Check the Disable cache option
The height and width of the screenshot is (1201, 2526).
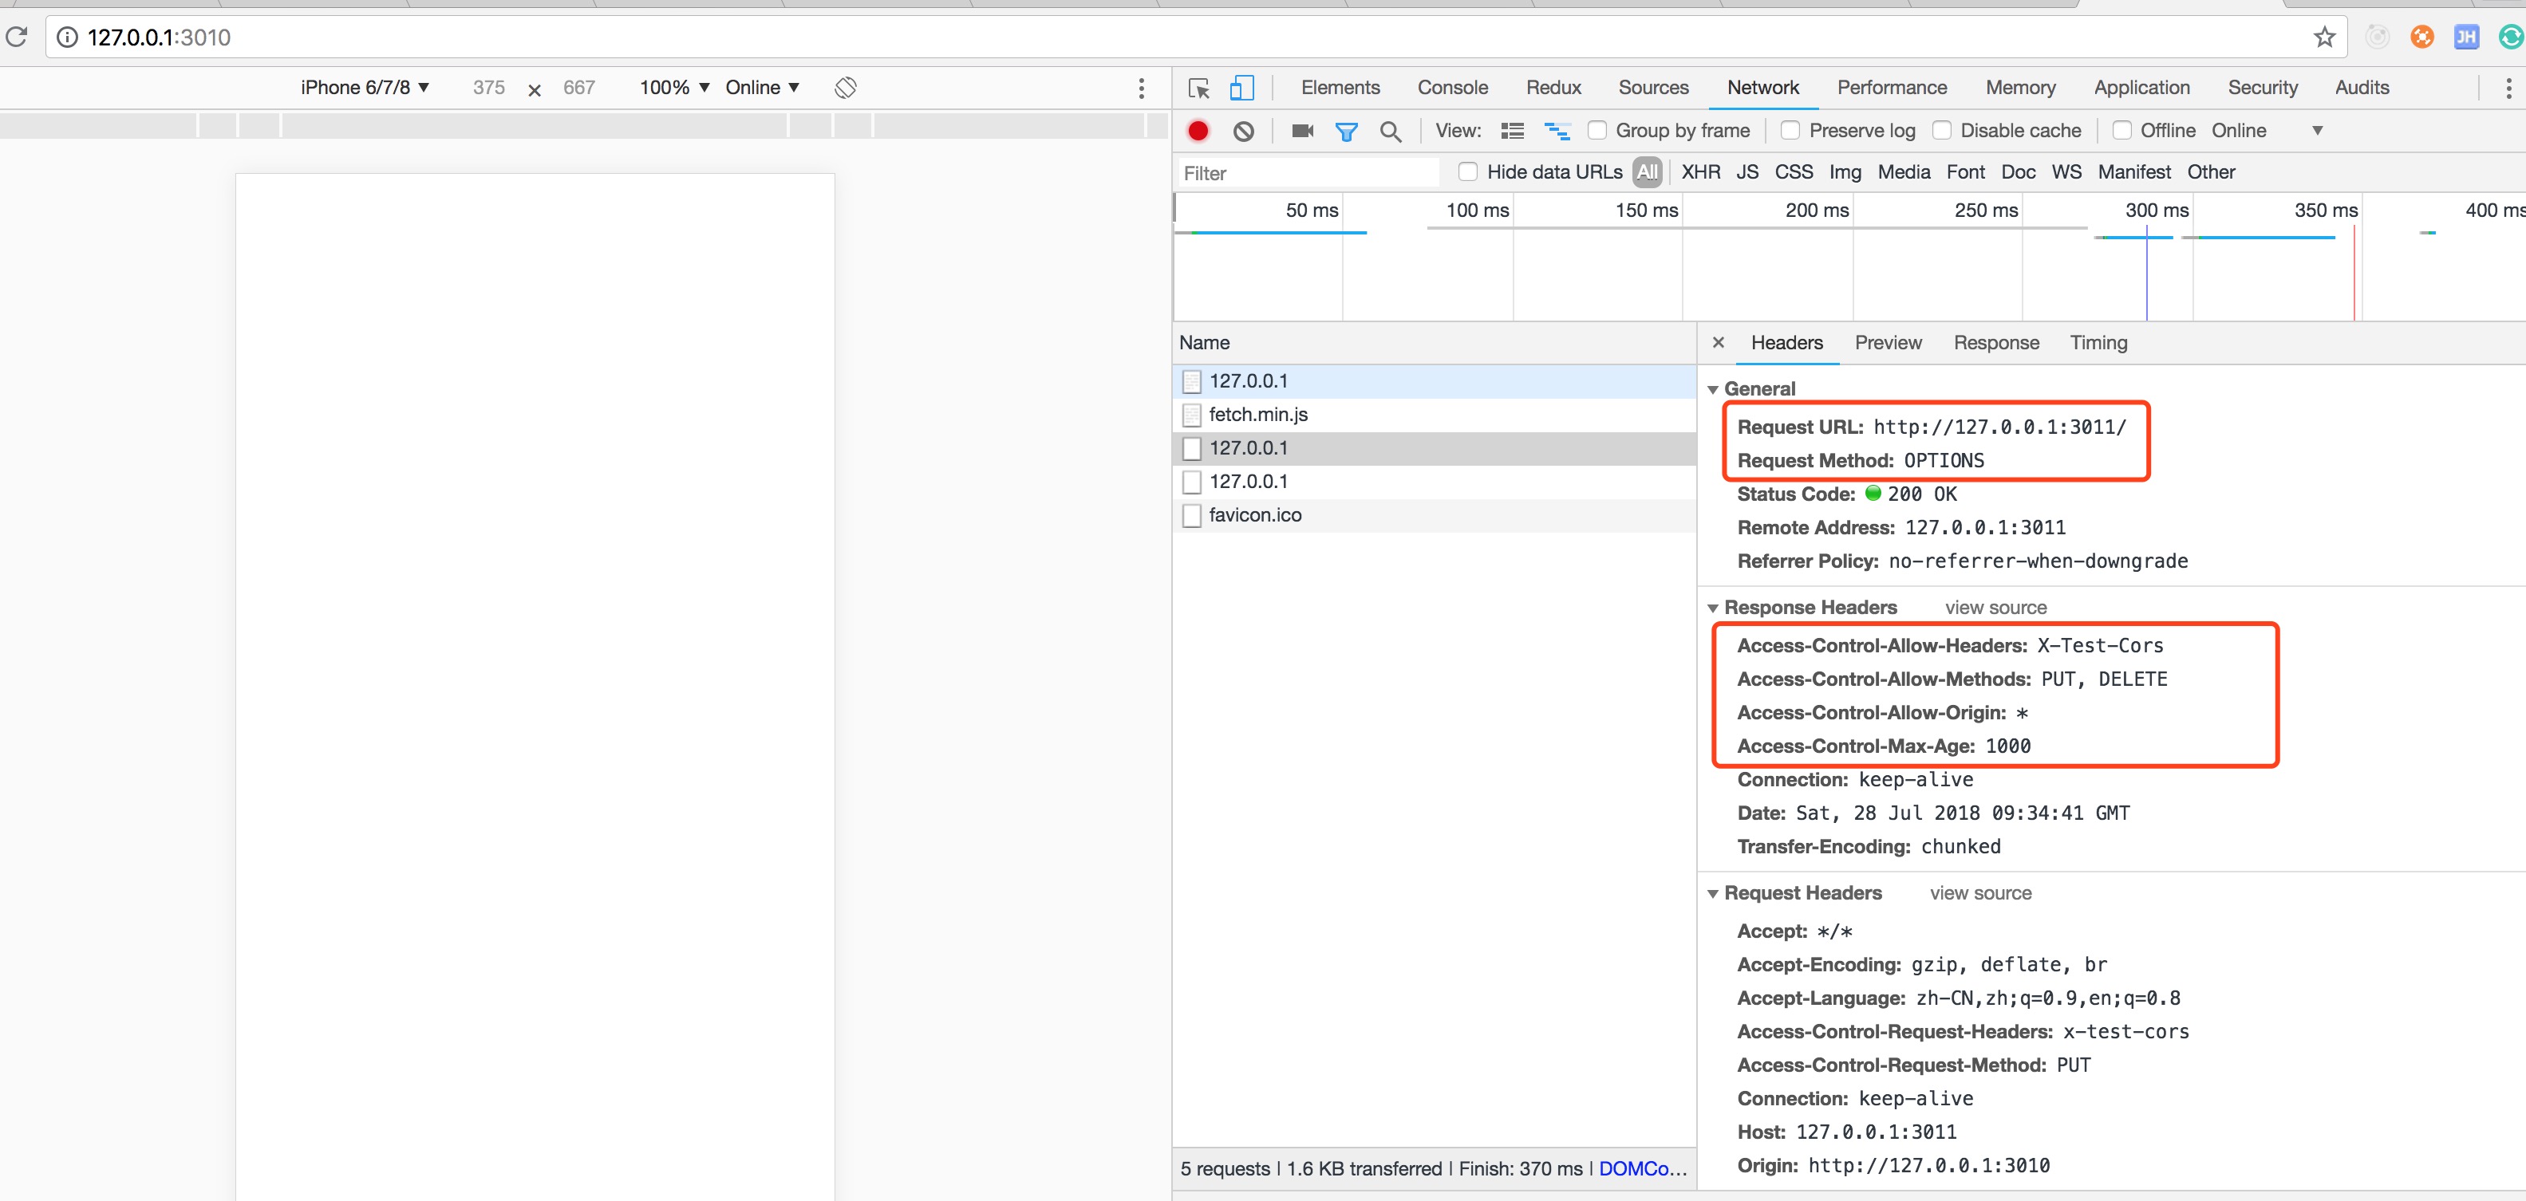pyautogui.click(x=1941, y=131)
